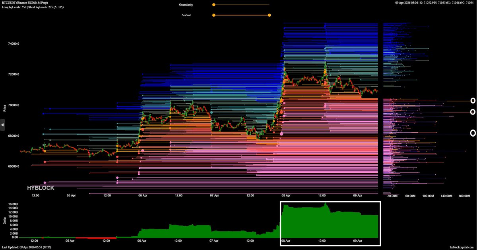Click the HYBLOCK watermark logo
Screen dimensions: 477x250
tap(40, 188)
